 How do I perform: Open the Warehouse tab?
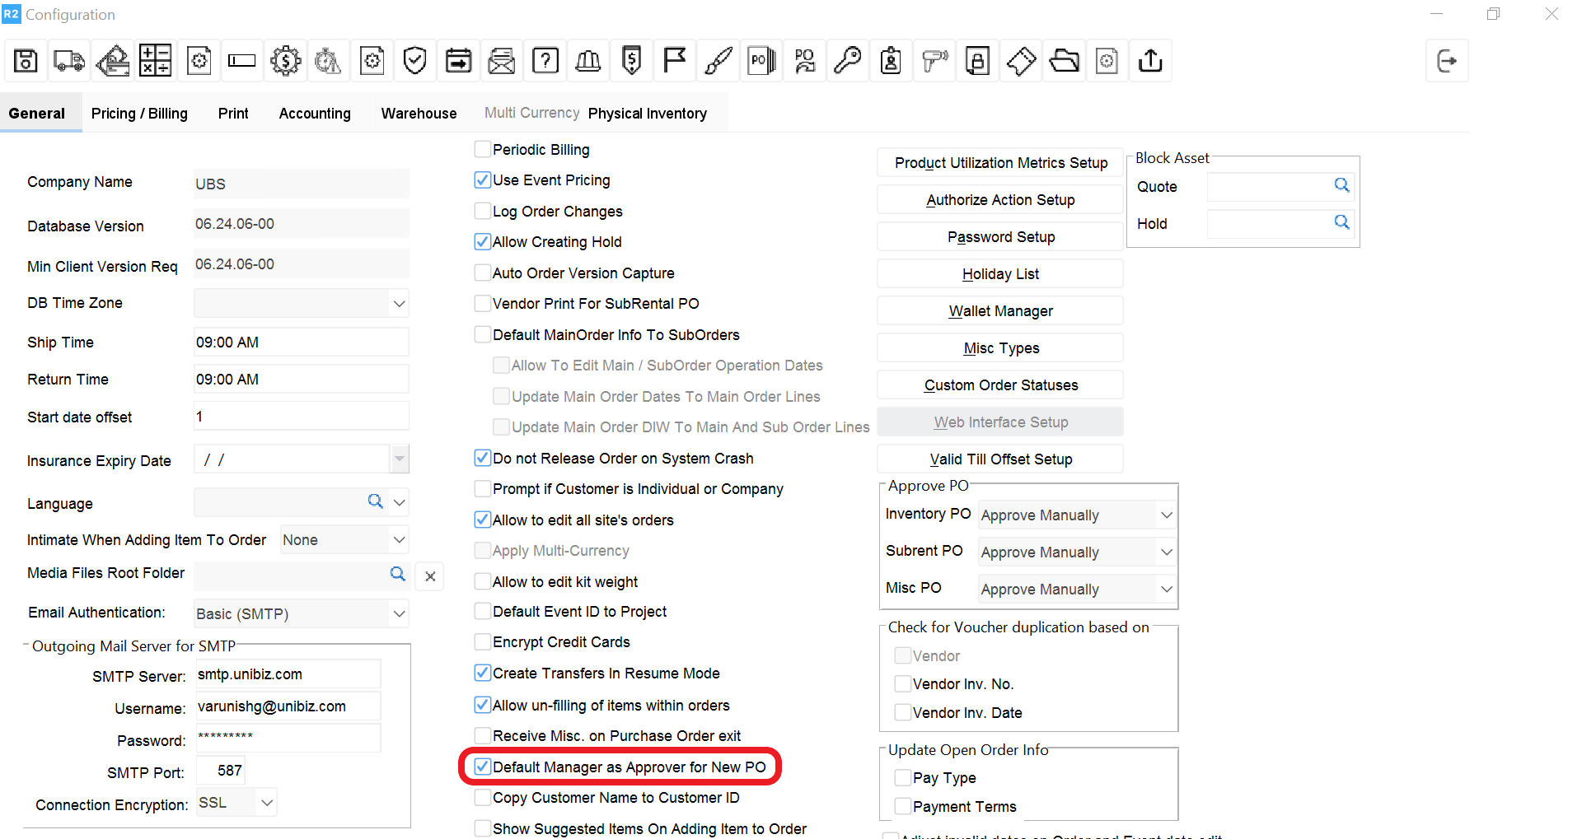click(x=419, y=114)
